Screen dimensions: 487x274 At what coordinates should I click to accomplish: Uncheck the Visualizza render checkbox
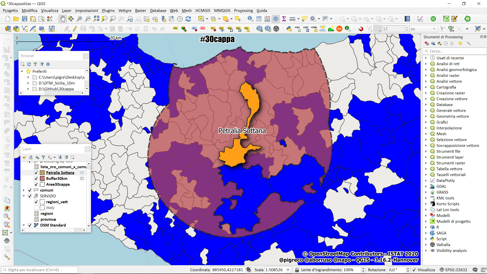[414, 270]
